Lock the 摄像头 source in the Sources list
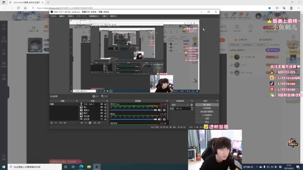Screen dimensions: 303x170 pos(105,110)
